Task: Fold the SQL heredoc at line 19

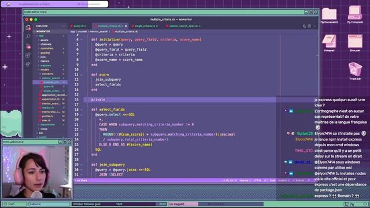Action: tap(82, 114)
